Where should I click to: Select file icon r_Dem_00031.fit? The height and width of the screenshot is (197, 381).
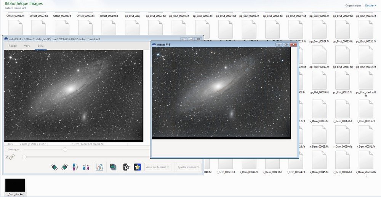point(366,135)
